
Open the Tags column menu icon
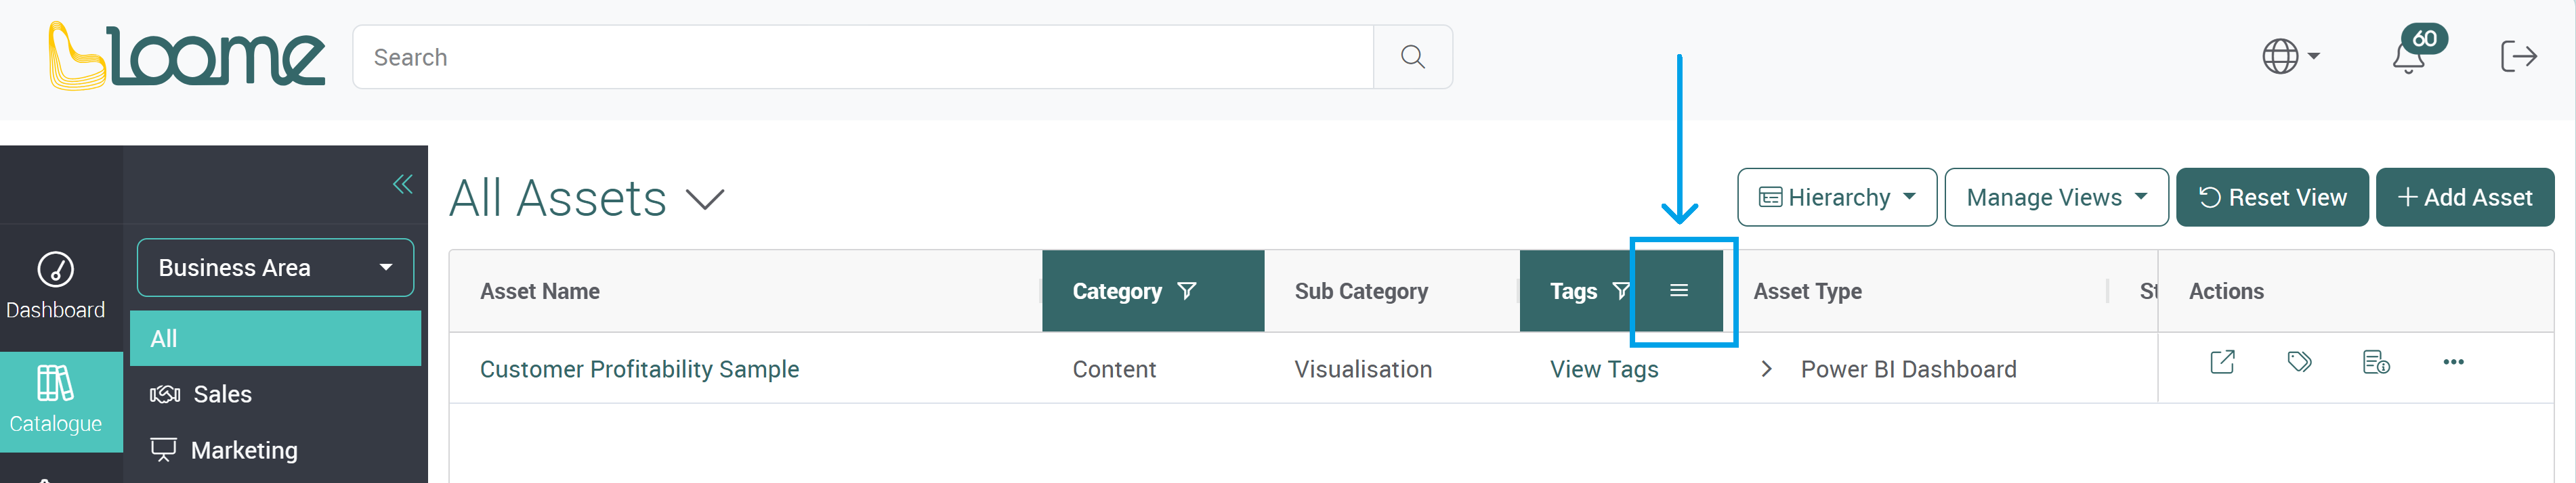pyautogui.click(x=1679, y=292)
